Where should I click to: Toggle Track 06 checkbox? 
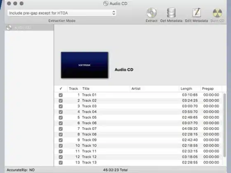[x=61, y=123]
